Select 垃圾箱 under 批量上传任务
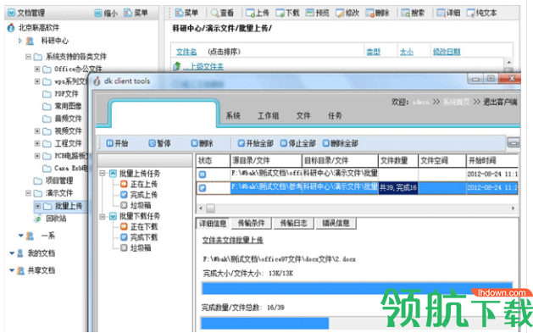Image resolution: width=533 pixels, height=333 pixels. coord(141,205)
